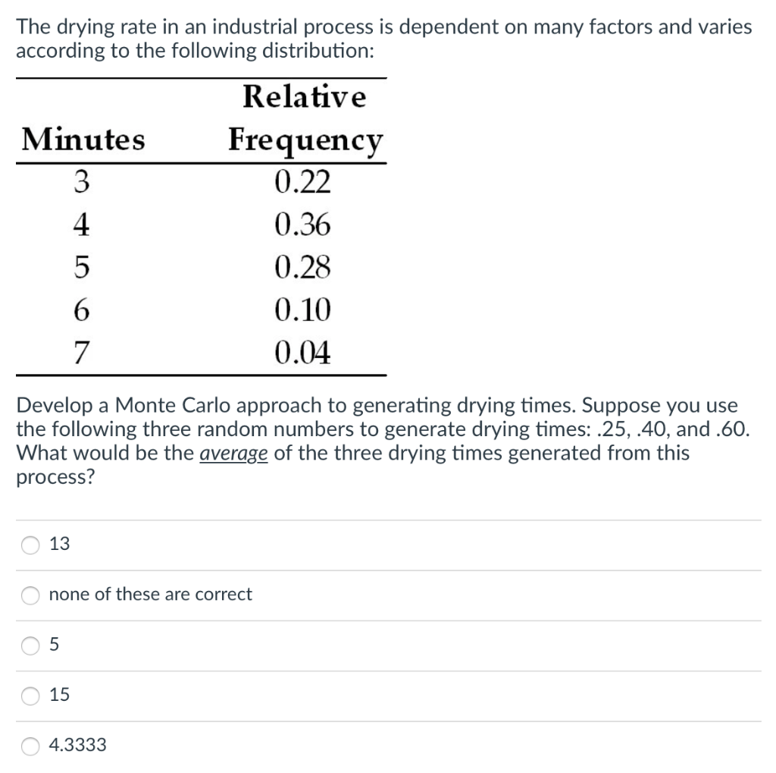Image resolution: width=776 pixels, height=773 pixels.
Task: Select the radio button for answer 13
Action: [x=29, y=544]
